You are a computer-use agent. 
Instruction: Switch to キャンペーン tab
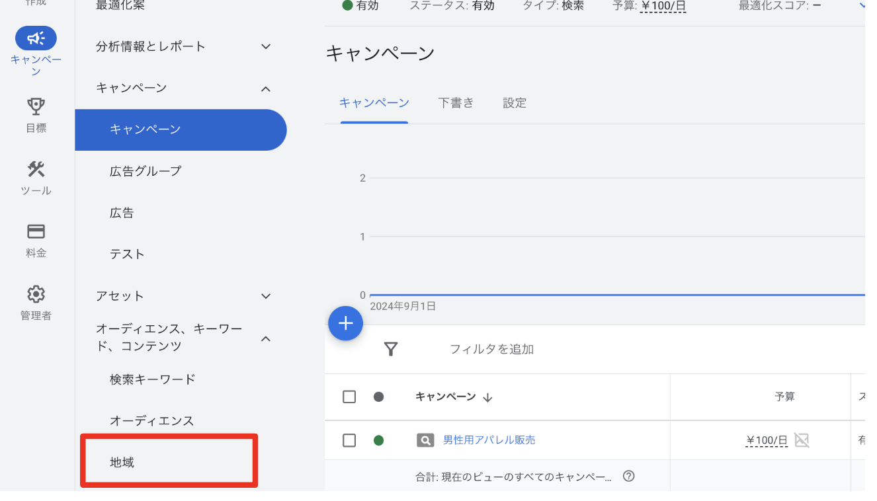click(x=374, y=103)
